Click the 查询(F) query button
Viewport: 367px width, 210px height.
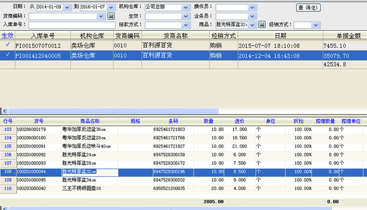pyautogui.click(x=308, y=8)
